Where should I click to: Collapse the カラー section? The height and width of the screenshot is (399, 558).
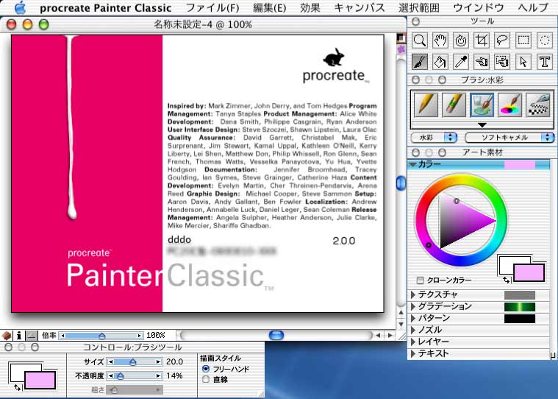click(413, 164)
